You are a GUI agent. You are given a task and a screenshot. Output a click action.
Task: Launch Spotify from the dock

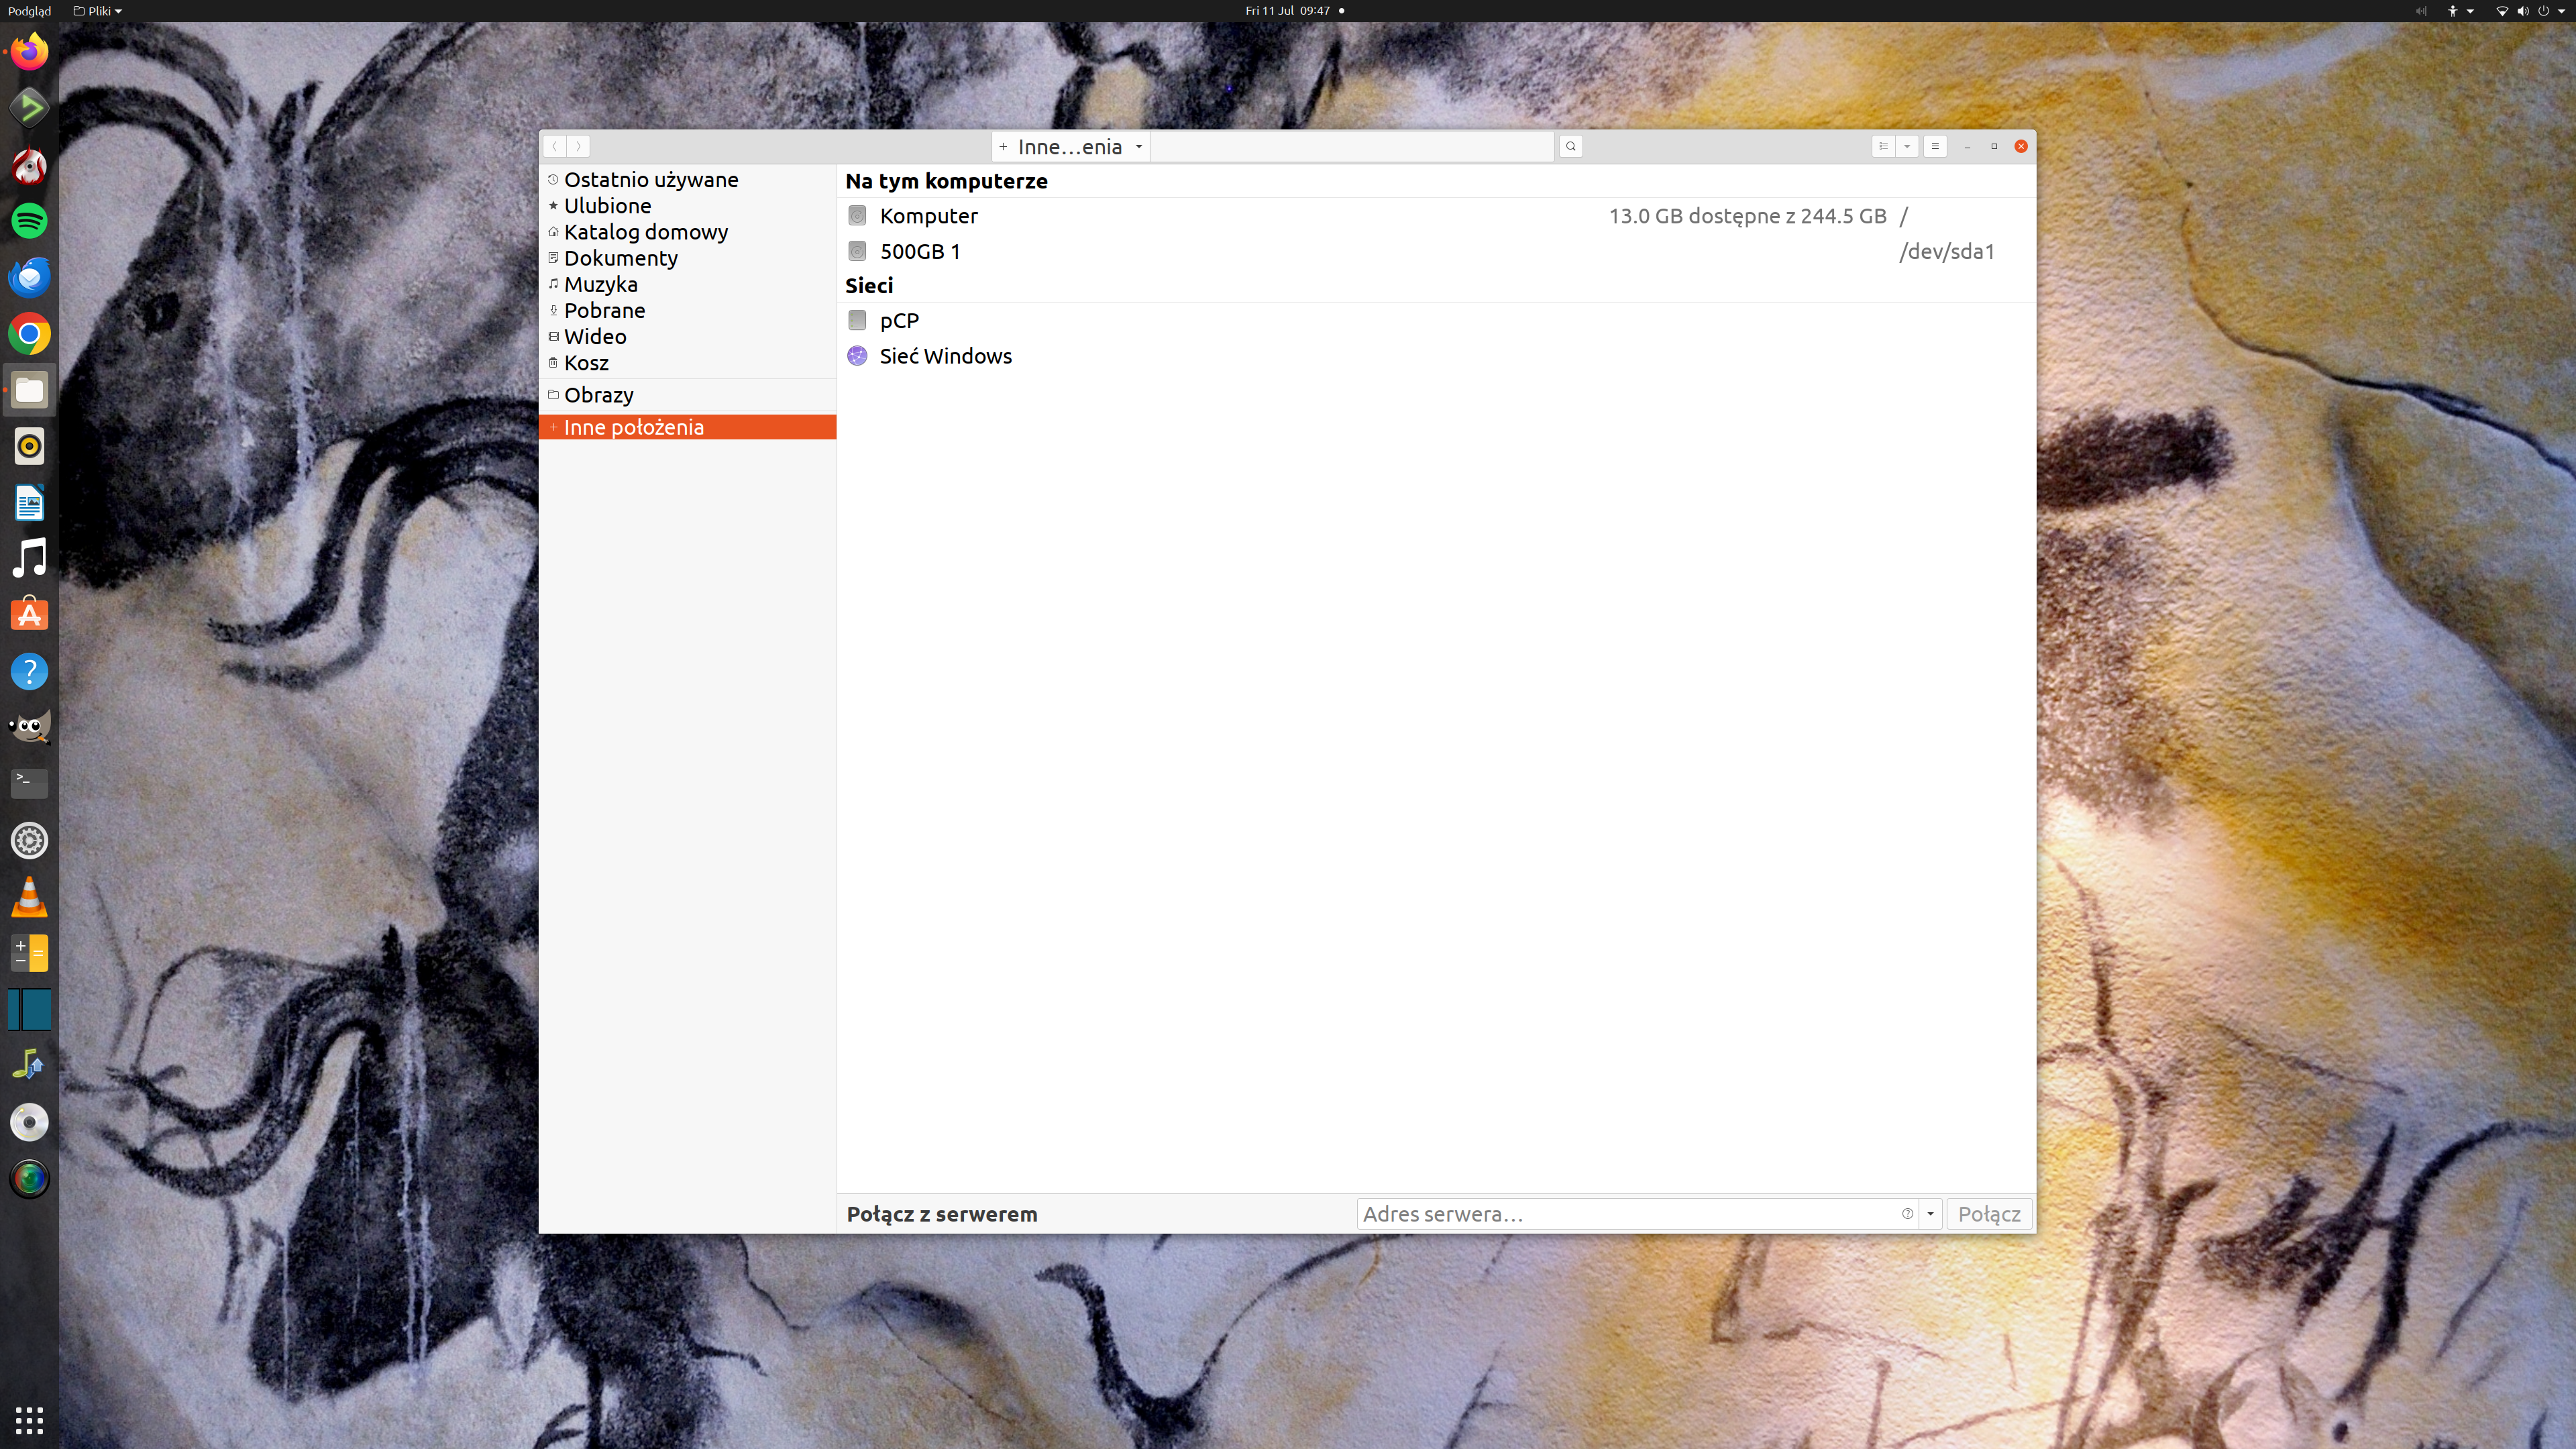click(x=29, y=221)
